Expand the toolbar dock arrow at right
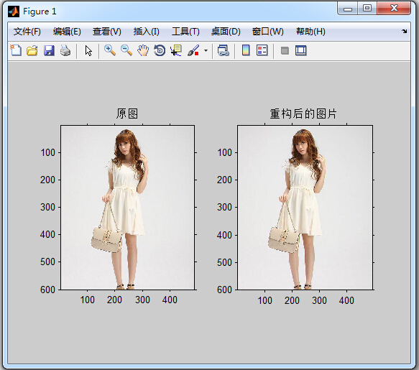Image resolution: width=419 pixels, height=370 pixels. tap(404, 32)
